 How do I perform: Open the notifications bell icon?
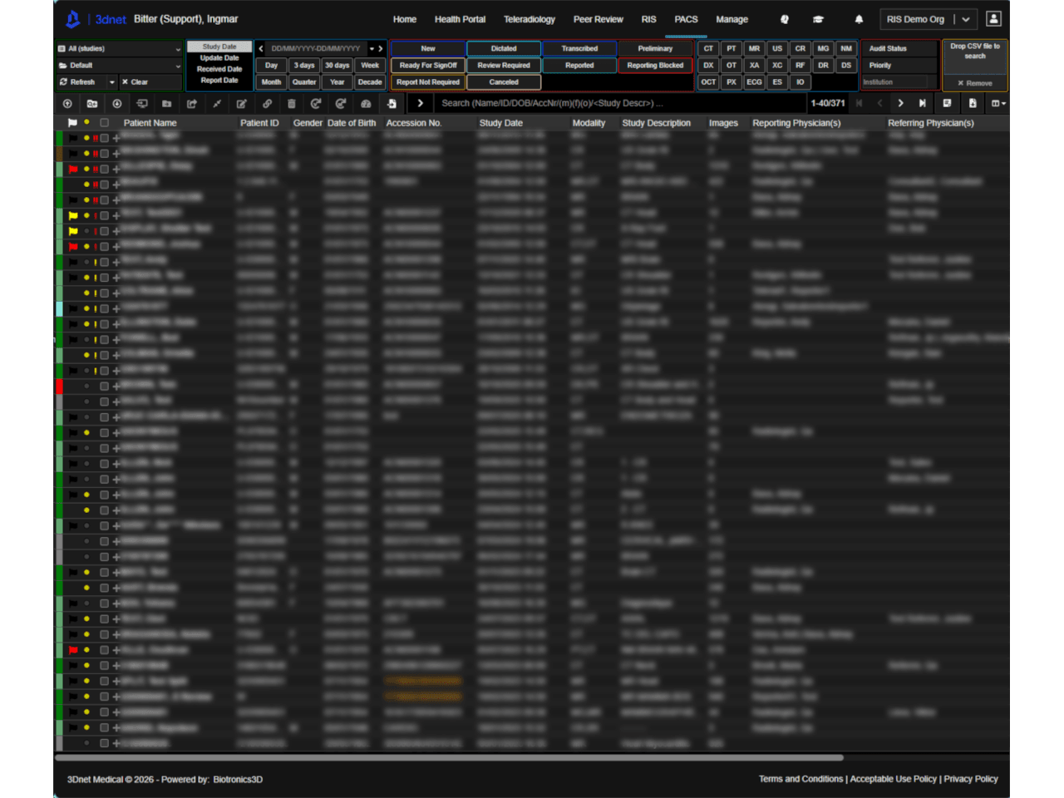(x=859, y=19)
